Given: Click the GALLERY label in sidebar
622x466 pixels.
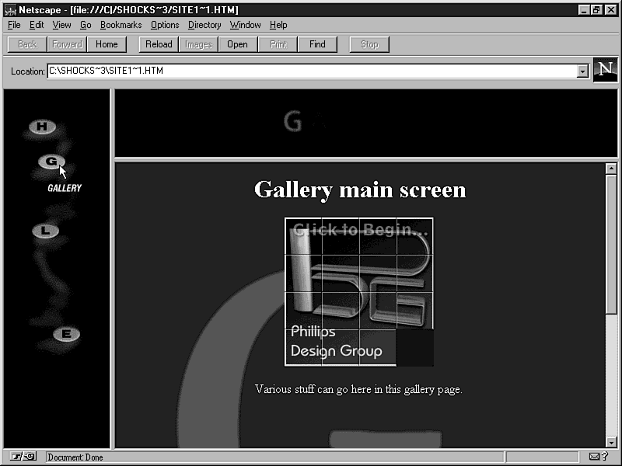Looking at the screenshot, I should pos(65,188).
